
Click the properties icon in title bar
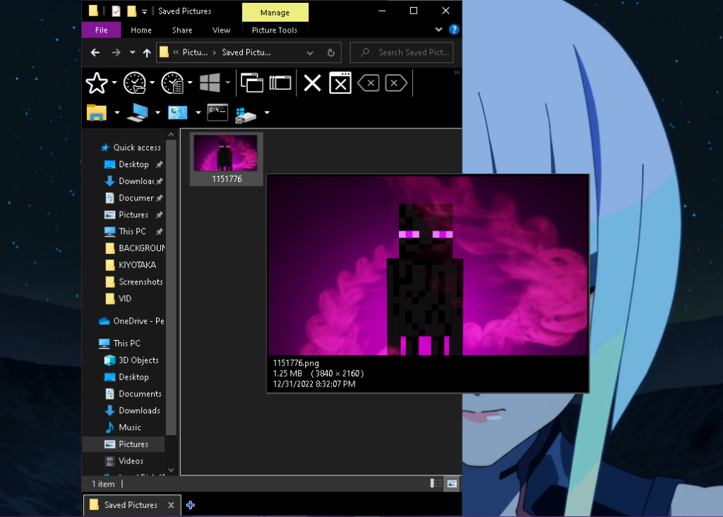116,11
